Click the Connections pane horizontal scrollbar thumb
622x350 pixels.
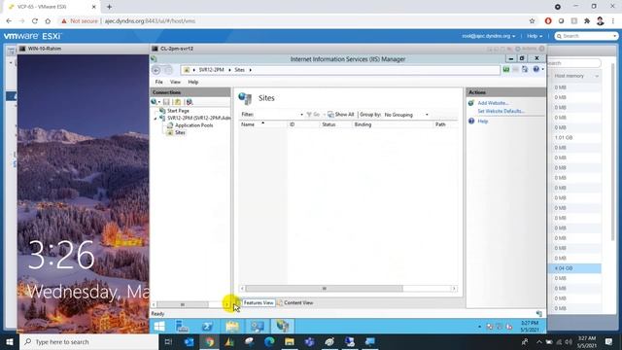click(183, 304)
